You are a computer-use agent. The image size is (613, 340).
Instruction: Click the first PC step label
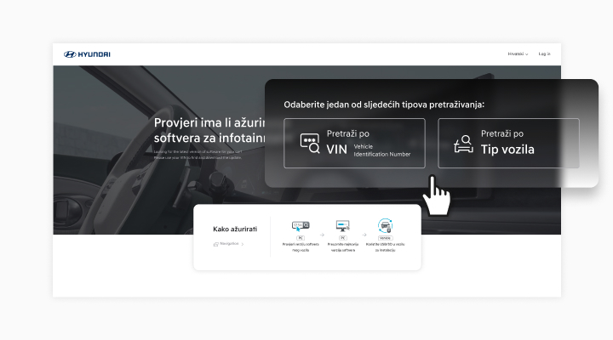301,239
